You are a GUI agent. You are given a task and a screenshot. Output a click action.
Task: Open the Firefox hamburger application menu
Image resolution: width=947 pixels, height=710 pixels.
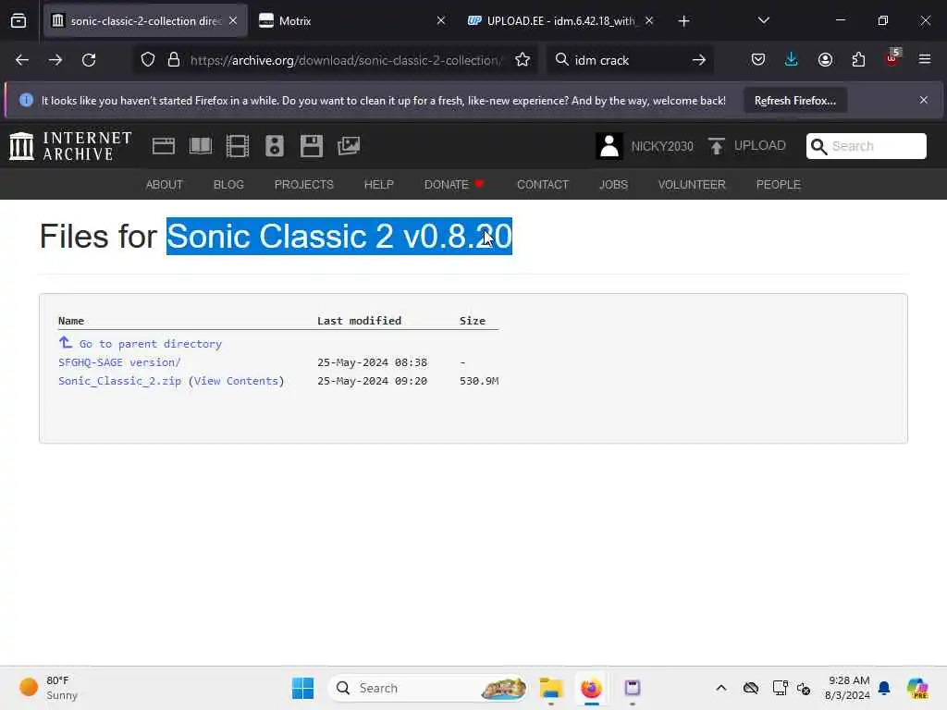click(925, 60)
